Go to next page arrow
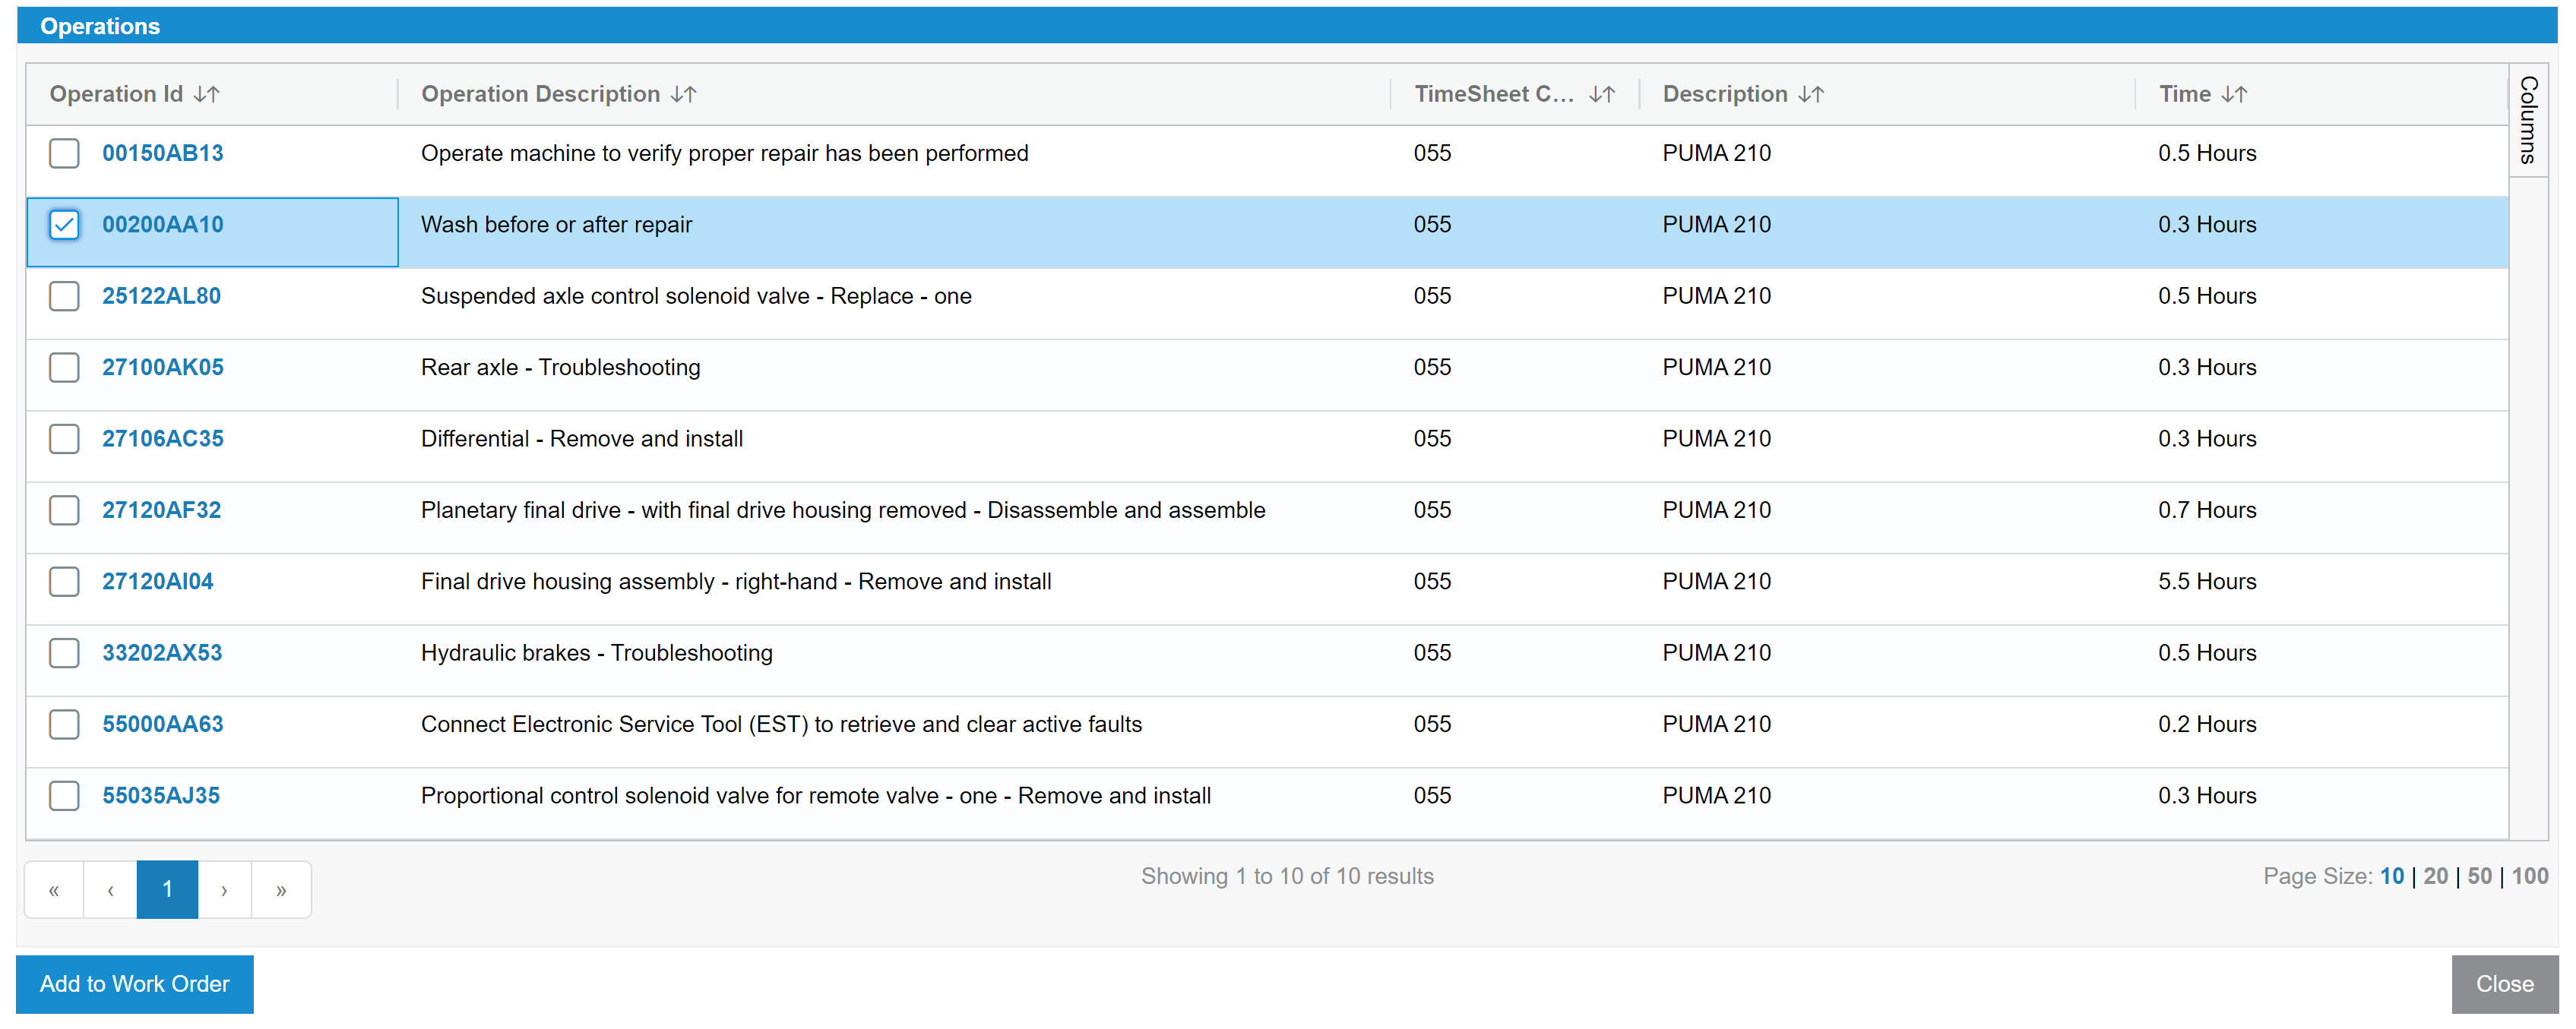The width and height of the screenshot is (2576, 1029). click(224, 889)
